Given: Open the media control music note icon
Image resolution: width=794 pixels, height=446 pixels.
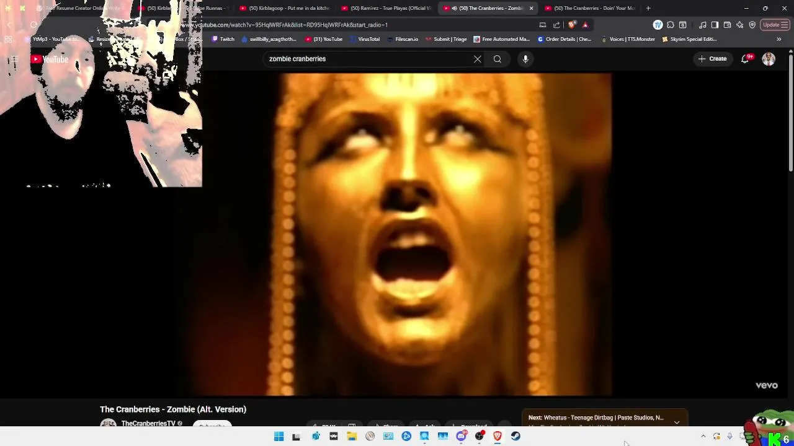Looking at the screenshot, I should coord(702,25).
